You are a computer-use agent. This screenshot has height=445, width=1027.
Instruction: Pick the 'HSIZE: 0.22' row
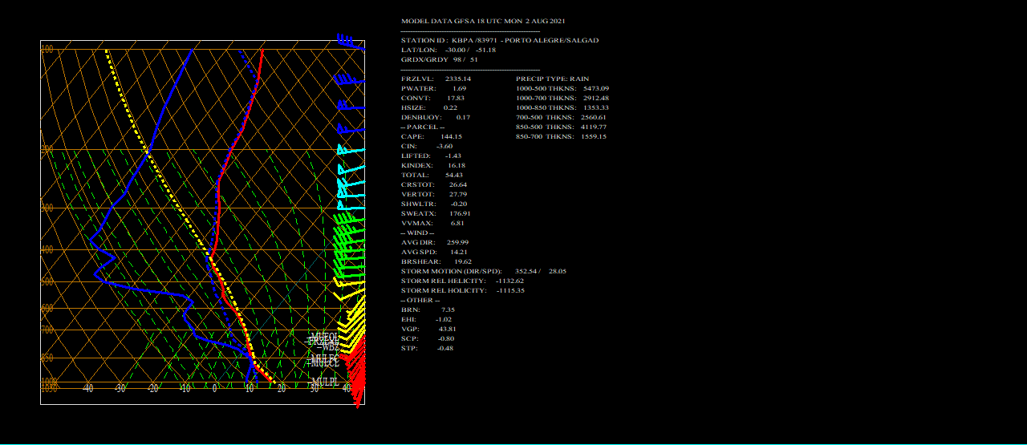[x=429, y=107]
